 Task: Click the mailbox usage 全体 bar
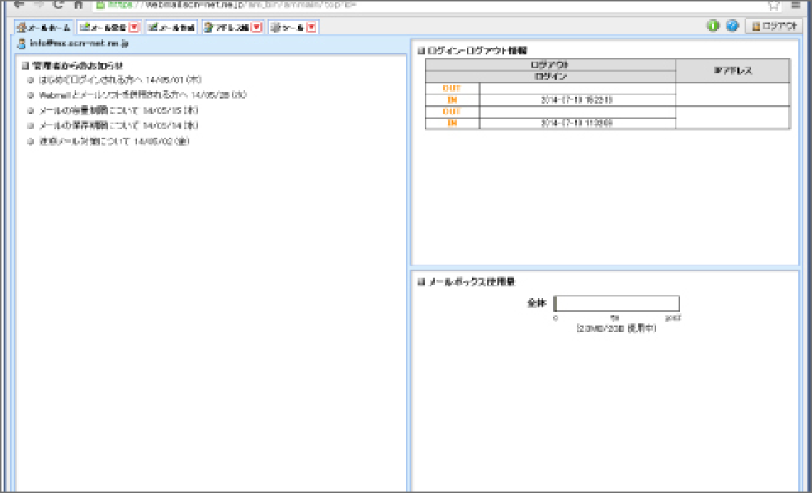(x=616, y=304)
